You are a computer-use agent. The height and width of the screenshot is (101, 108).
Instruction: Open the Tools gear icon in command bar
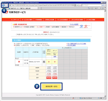[x=102, y=8]
